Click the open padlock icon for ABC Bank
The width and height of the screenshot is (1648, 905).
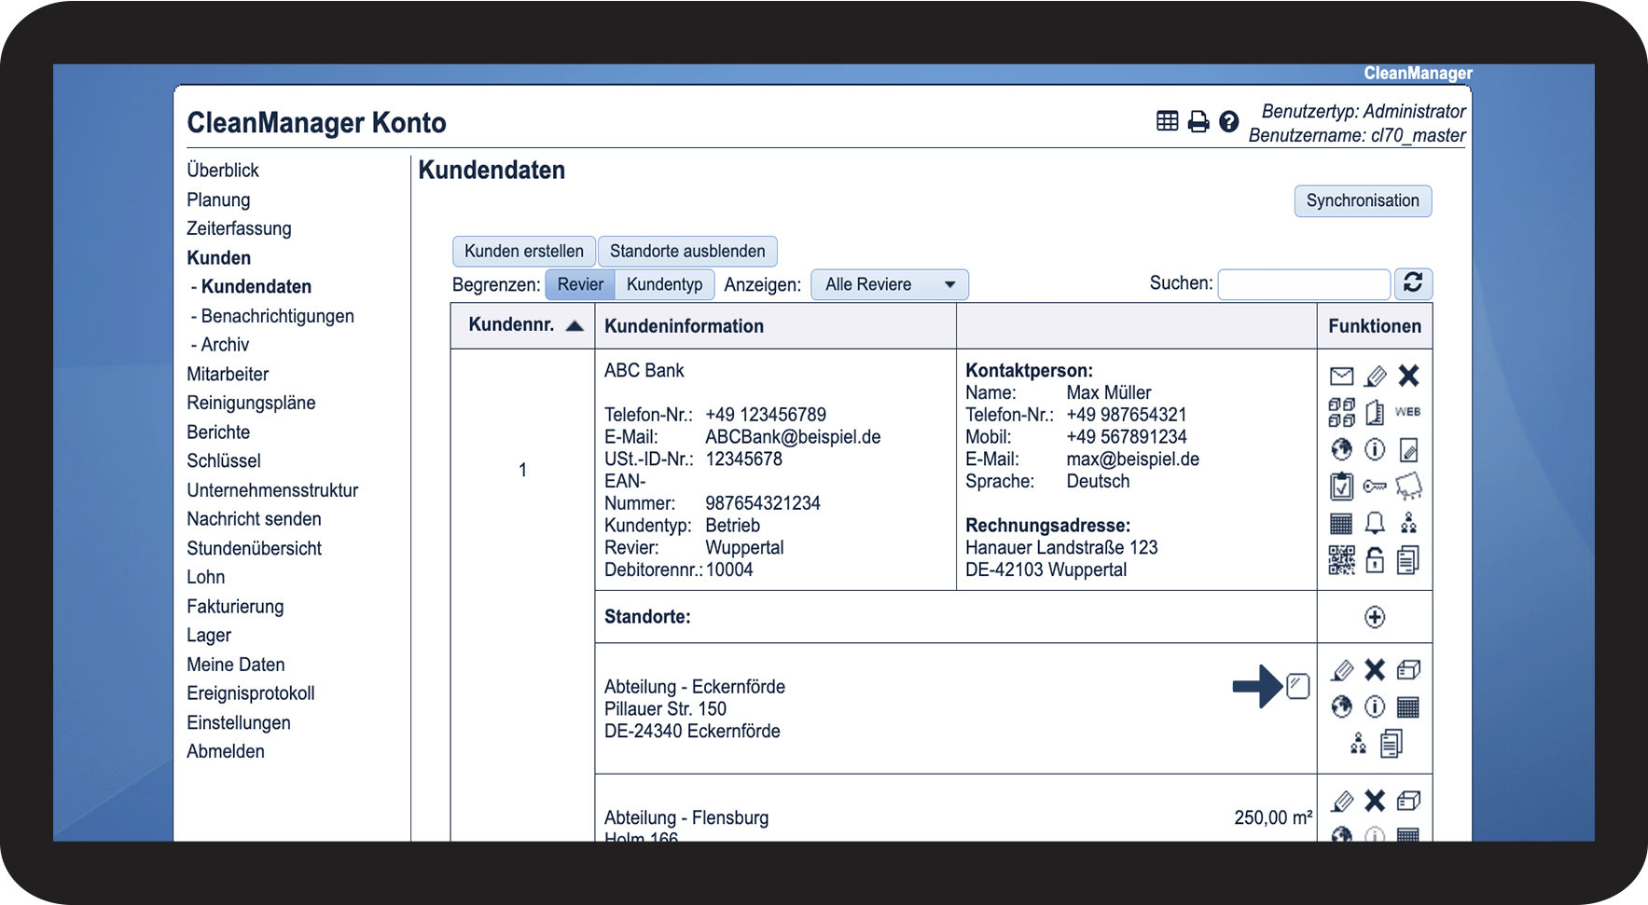tap(1375, 560)
